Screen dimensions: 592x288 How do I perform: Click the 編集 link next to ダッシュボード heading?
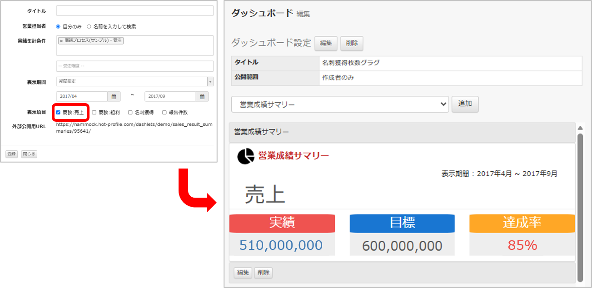[303, 14]
